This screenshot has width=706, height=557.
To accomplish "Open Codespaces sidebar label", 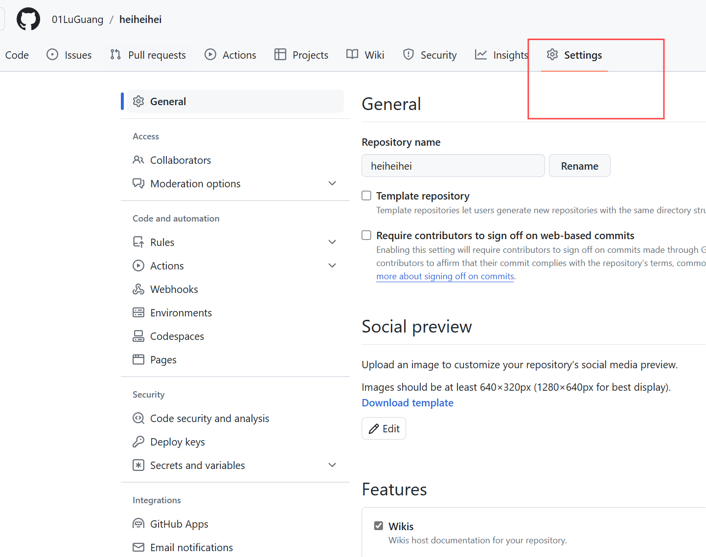I will pos(177,336).
